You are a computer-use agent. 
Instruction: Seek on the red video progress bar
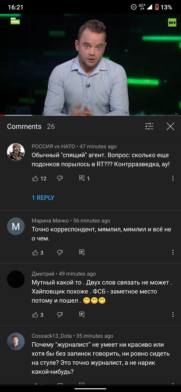(x=90, y=115)
